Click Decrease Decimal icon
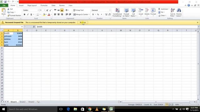Viewport: 200px width, 112px height. click(109, 15)
